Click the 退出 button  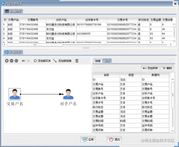[114, 139]
